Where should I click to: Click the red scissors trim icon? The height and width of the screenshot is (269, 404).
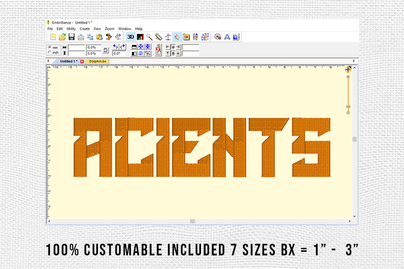(x=147, y=53)
